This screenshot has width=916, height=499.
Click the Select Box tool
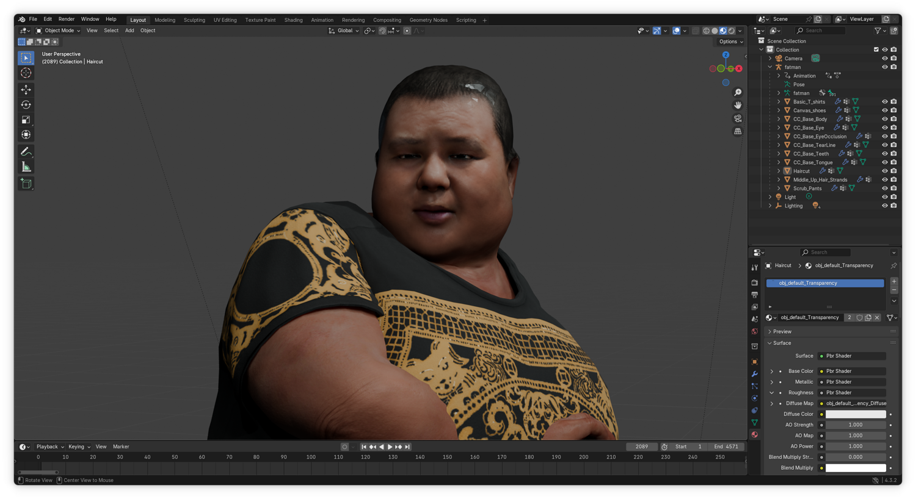coord(26,57)
